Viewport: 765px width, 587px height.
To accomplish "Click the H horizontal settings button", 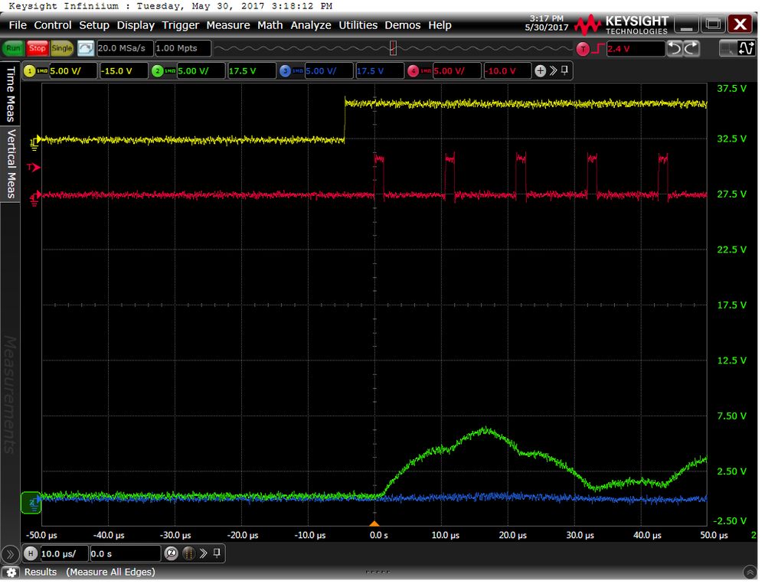I will pyautogui.click(x=31, y=554).
